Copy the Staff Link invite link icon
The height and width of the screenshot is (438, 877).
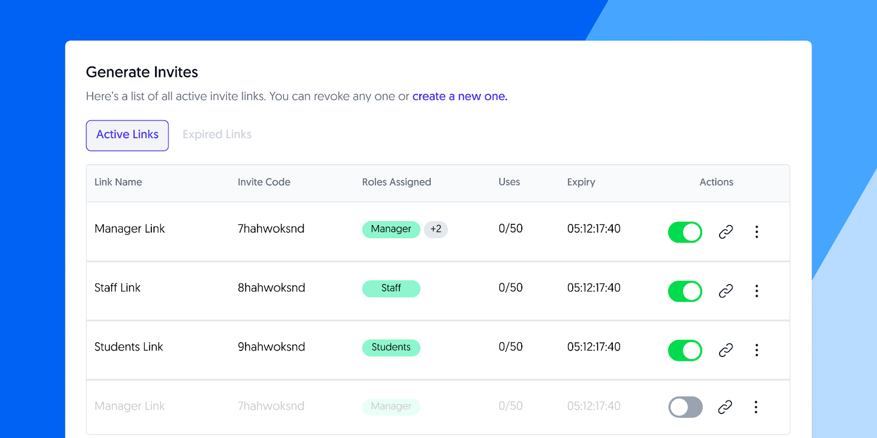(x=726, y=291)
